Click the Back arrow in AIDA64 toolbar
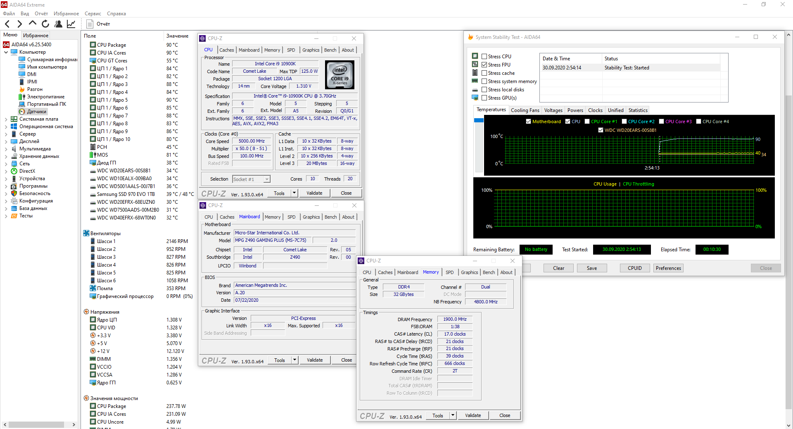793x429 pixels. tap(7, 24)
